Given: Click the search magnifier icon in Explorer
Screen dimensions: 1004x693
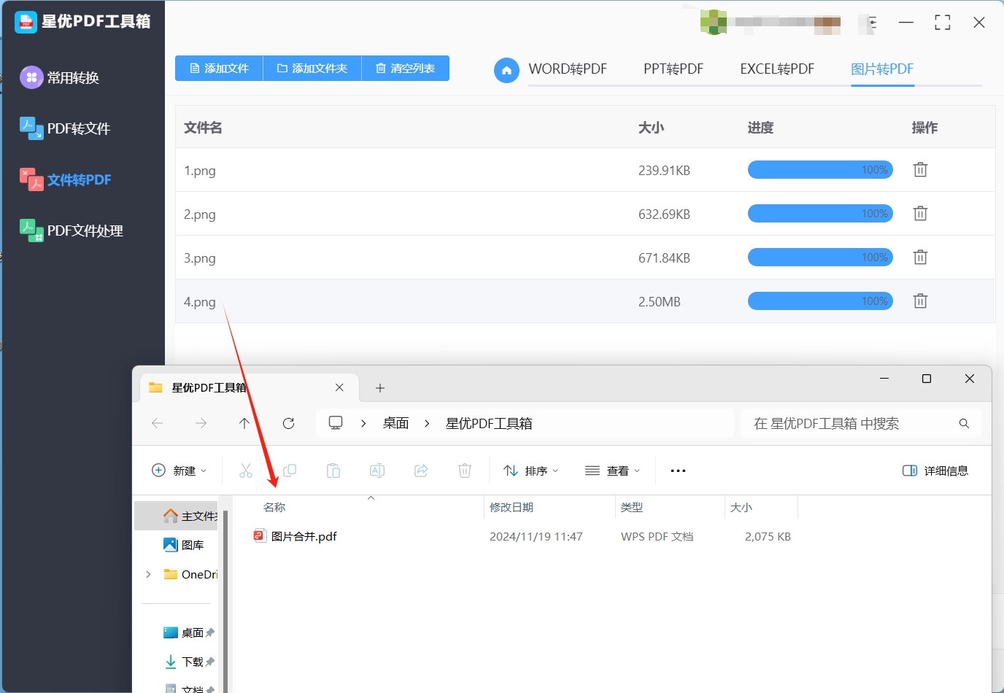Looking at the screenshot, I should pos(964,423).
